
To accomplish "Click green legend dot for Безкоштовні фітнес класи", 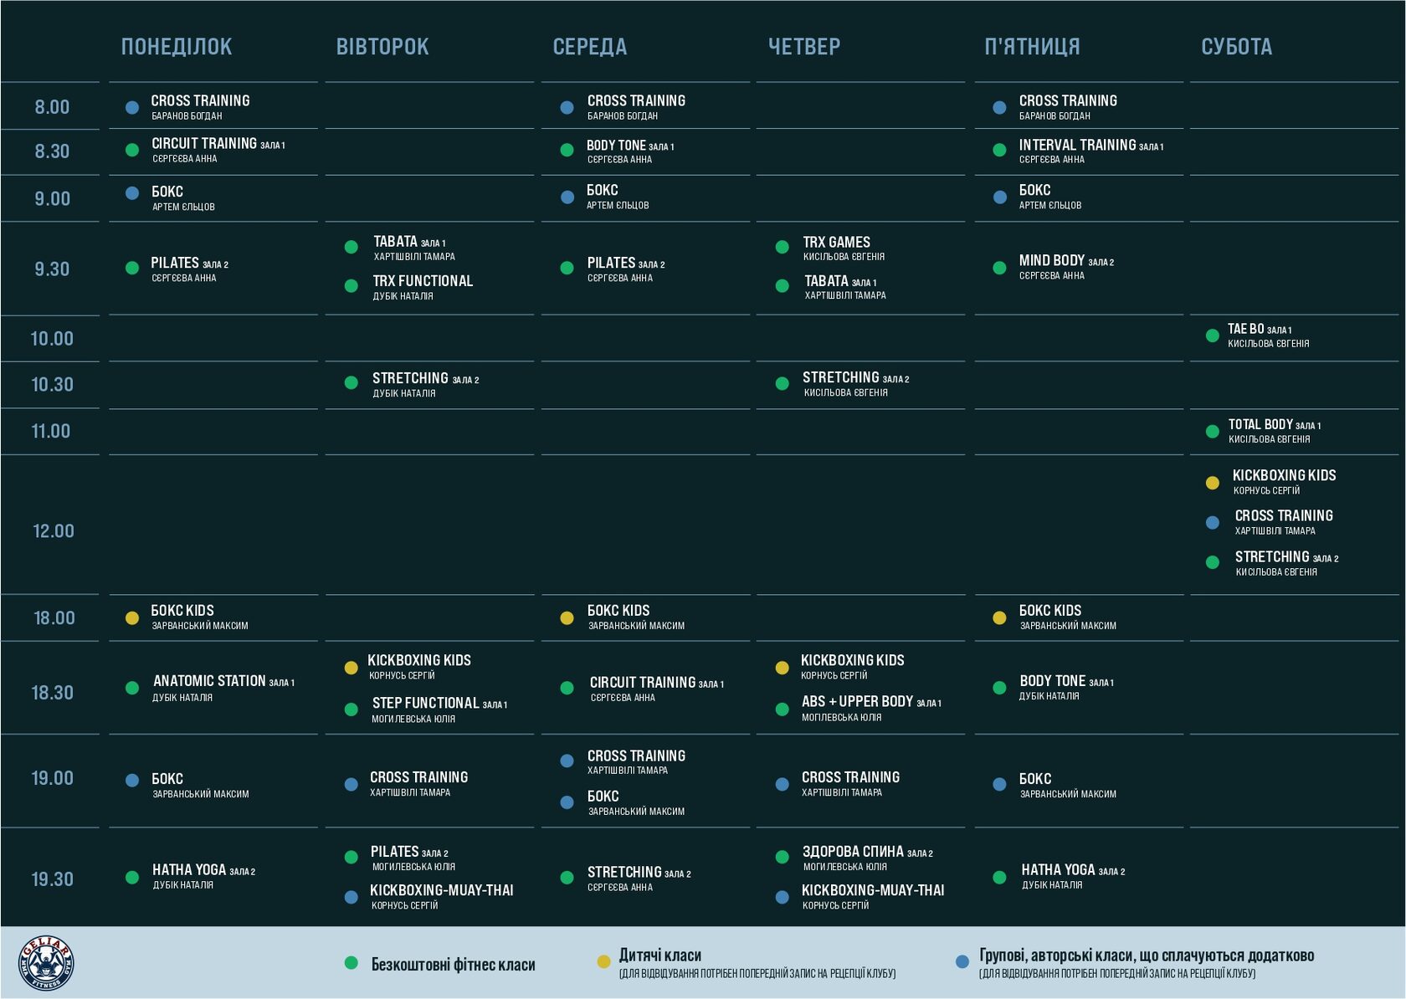I will pos(351,963).
